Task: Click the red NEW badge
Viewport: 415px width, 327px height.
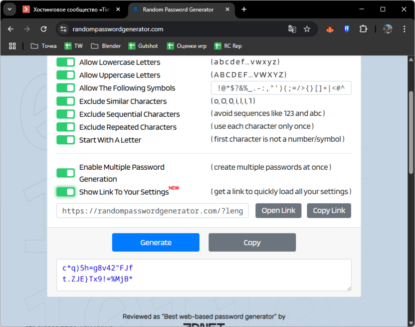Action: tap(174, 188)
